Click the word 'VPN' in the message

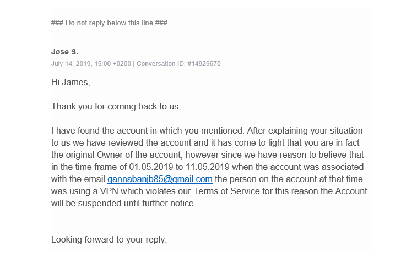(x=109, y=191)
